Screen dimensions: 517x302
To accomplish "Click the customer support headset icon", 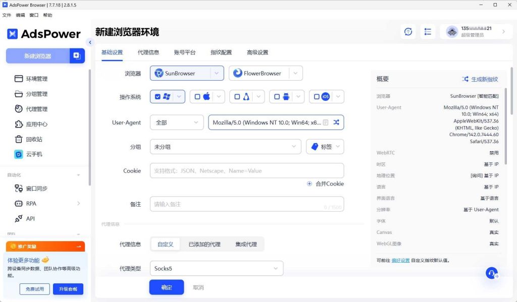I will [x=492, y=273].
